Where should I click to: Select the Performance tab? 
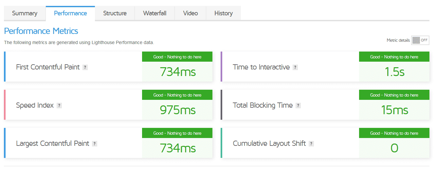[70, 13]
